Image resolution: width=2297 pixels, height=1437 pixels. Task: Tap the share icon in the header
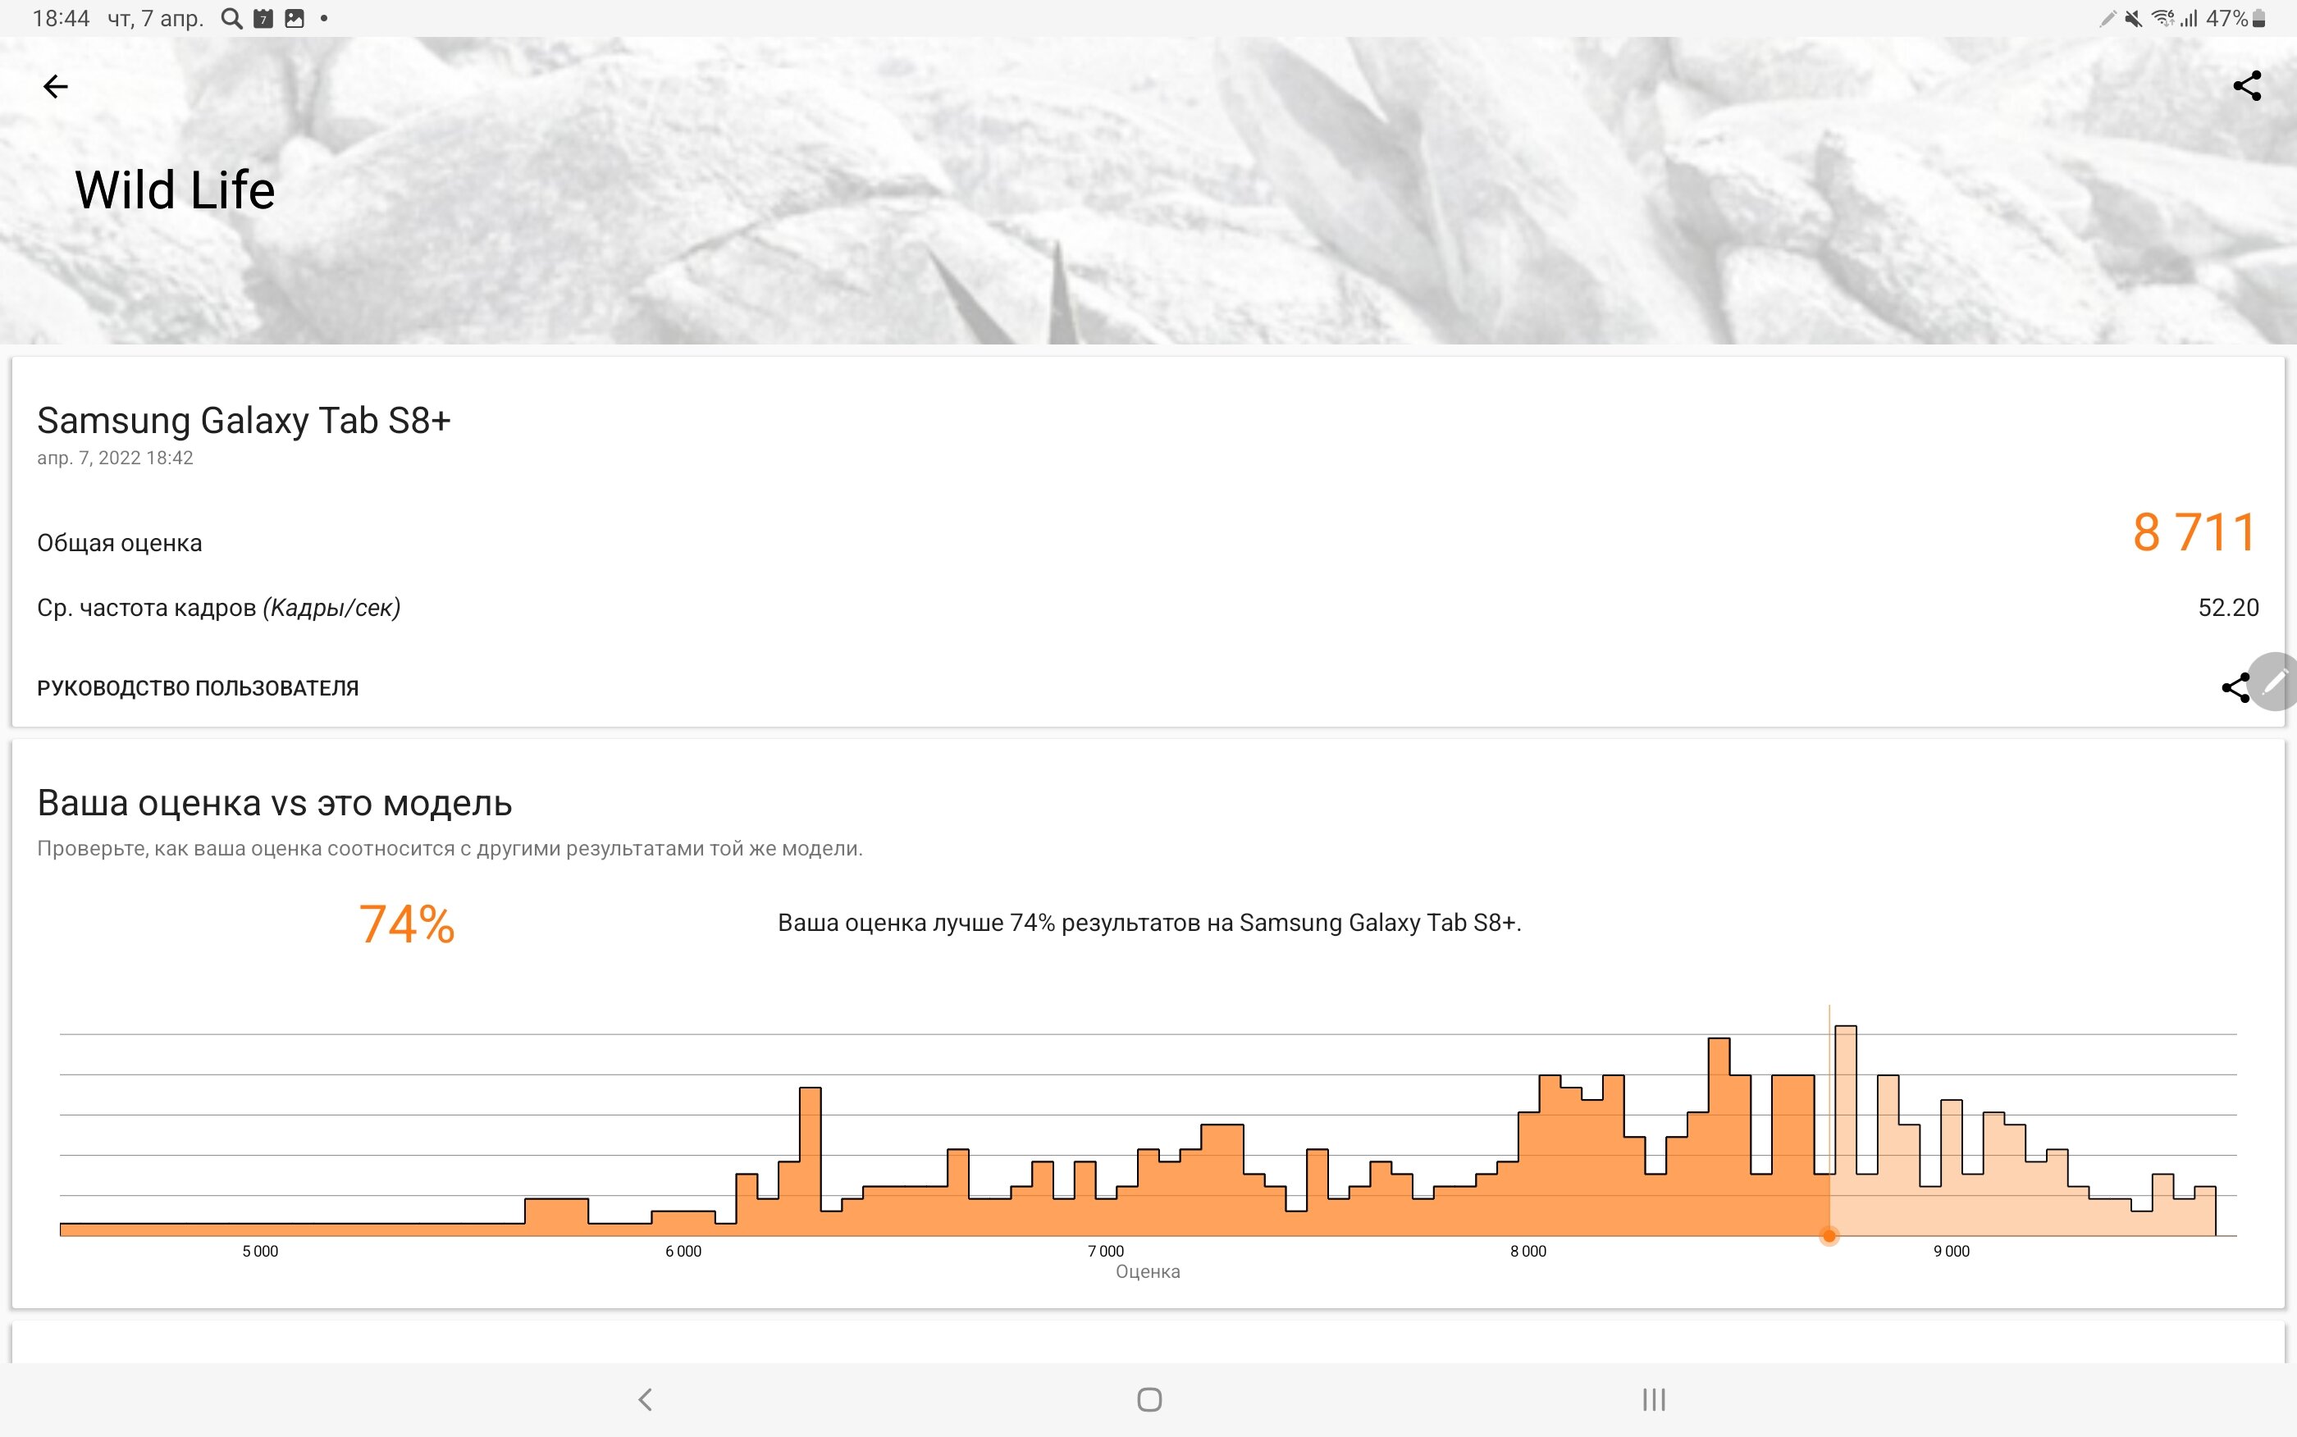click(2247, 85)
